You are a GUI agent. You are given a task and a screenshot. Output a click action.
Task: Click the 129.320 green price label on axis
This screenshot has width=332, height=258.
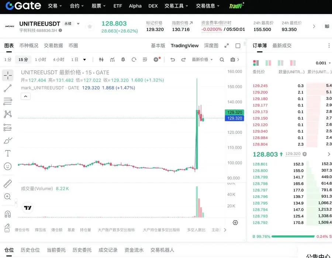(x=234, y=112)
